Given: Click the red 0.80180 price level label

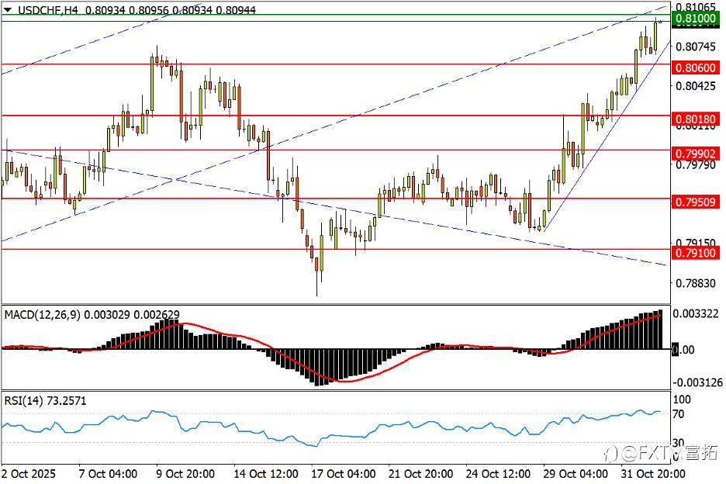Looking at the screenshot, I should 696,119.
